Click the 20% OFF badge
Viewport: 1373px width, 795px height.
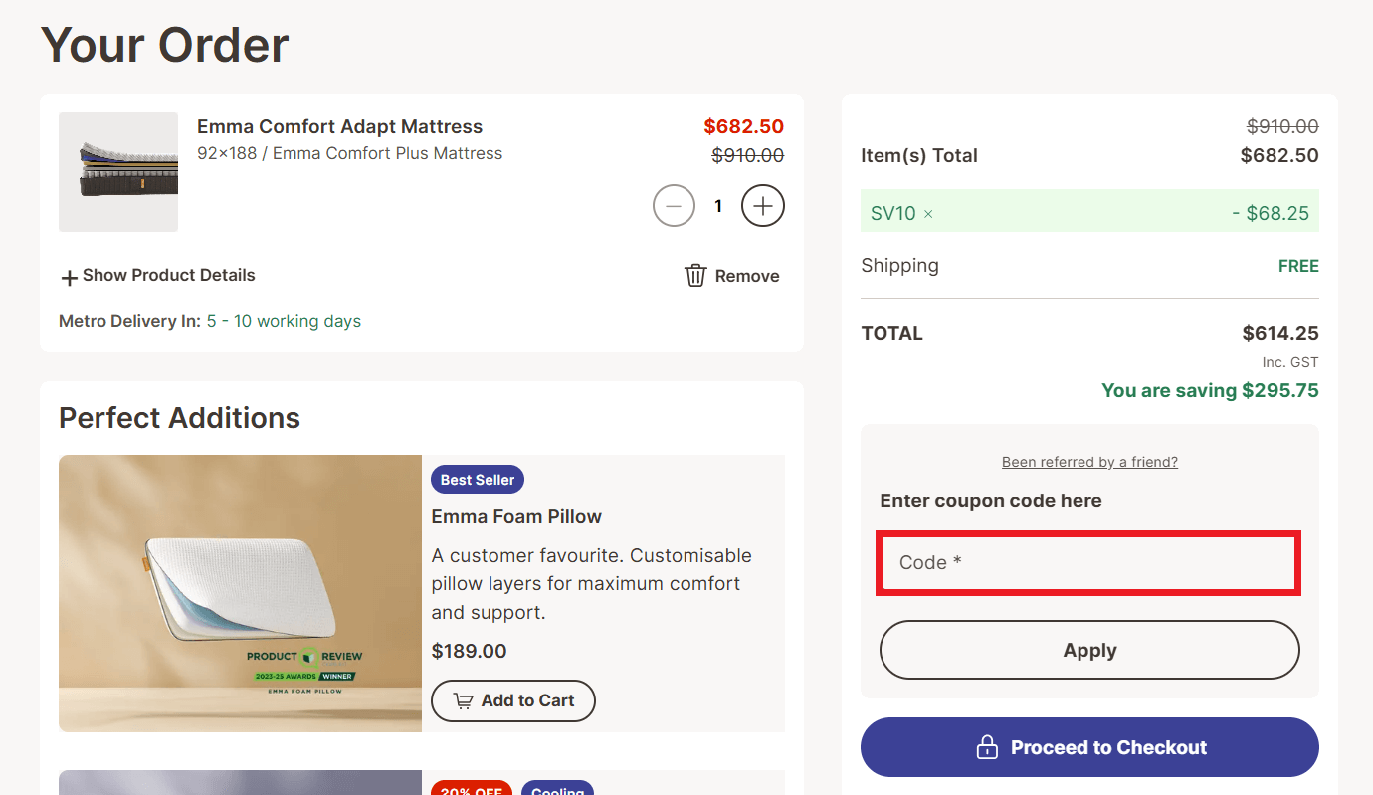pos(471,790)
